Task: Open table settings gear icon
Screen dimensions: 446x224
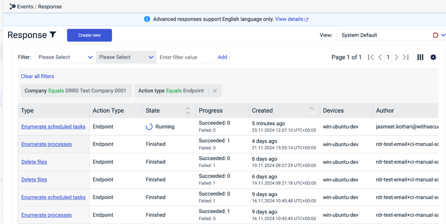Action: [x=433, y=57]
